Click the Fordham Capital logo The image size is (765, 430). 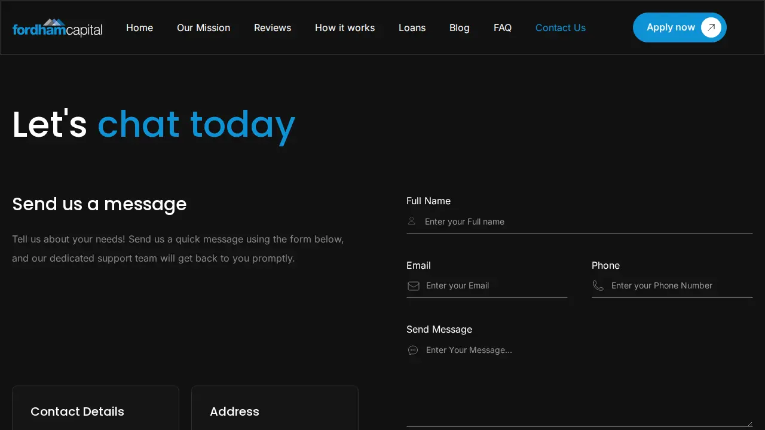click(57, 27)
